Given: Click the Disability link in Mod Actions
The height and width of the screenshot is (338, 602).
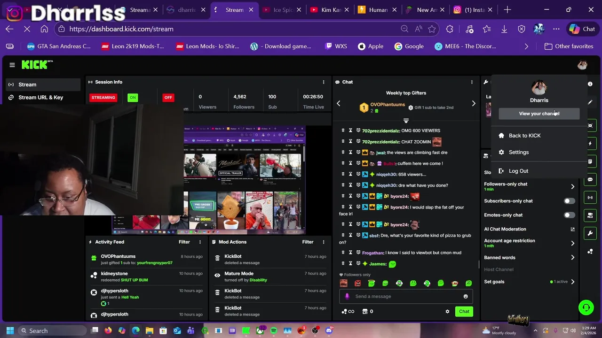Looking at the screenshot, I should [258, 280].
